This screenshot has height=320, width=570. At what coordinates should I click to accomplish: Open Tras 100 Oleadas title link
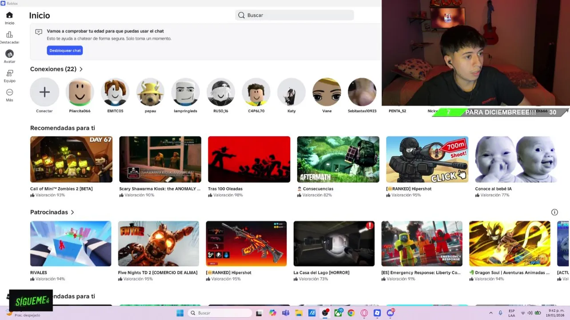point(225,189)
